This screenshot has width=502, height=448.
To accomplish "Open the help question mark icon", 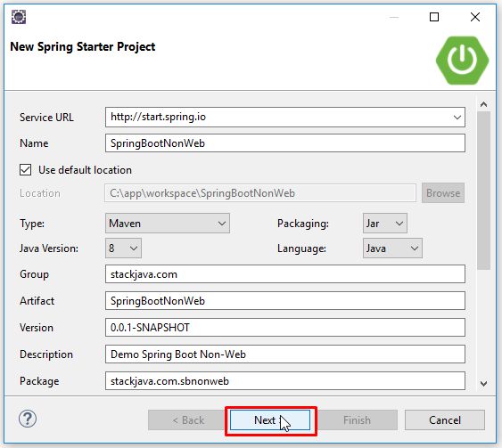I will [x=28, y=419].
